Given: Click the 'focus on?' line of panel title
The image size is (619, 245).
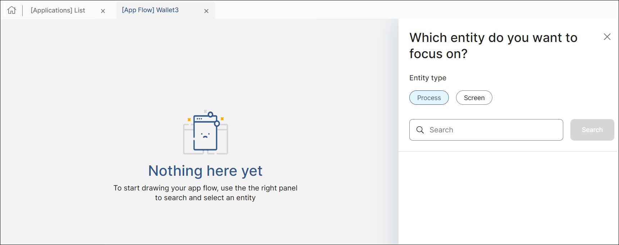Looking at the screenshot, I should (438, 54).
